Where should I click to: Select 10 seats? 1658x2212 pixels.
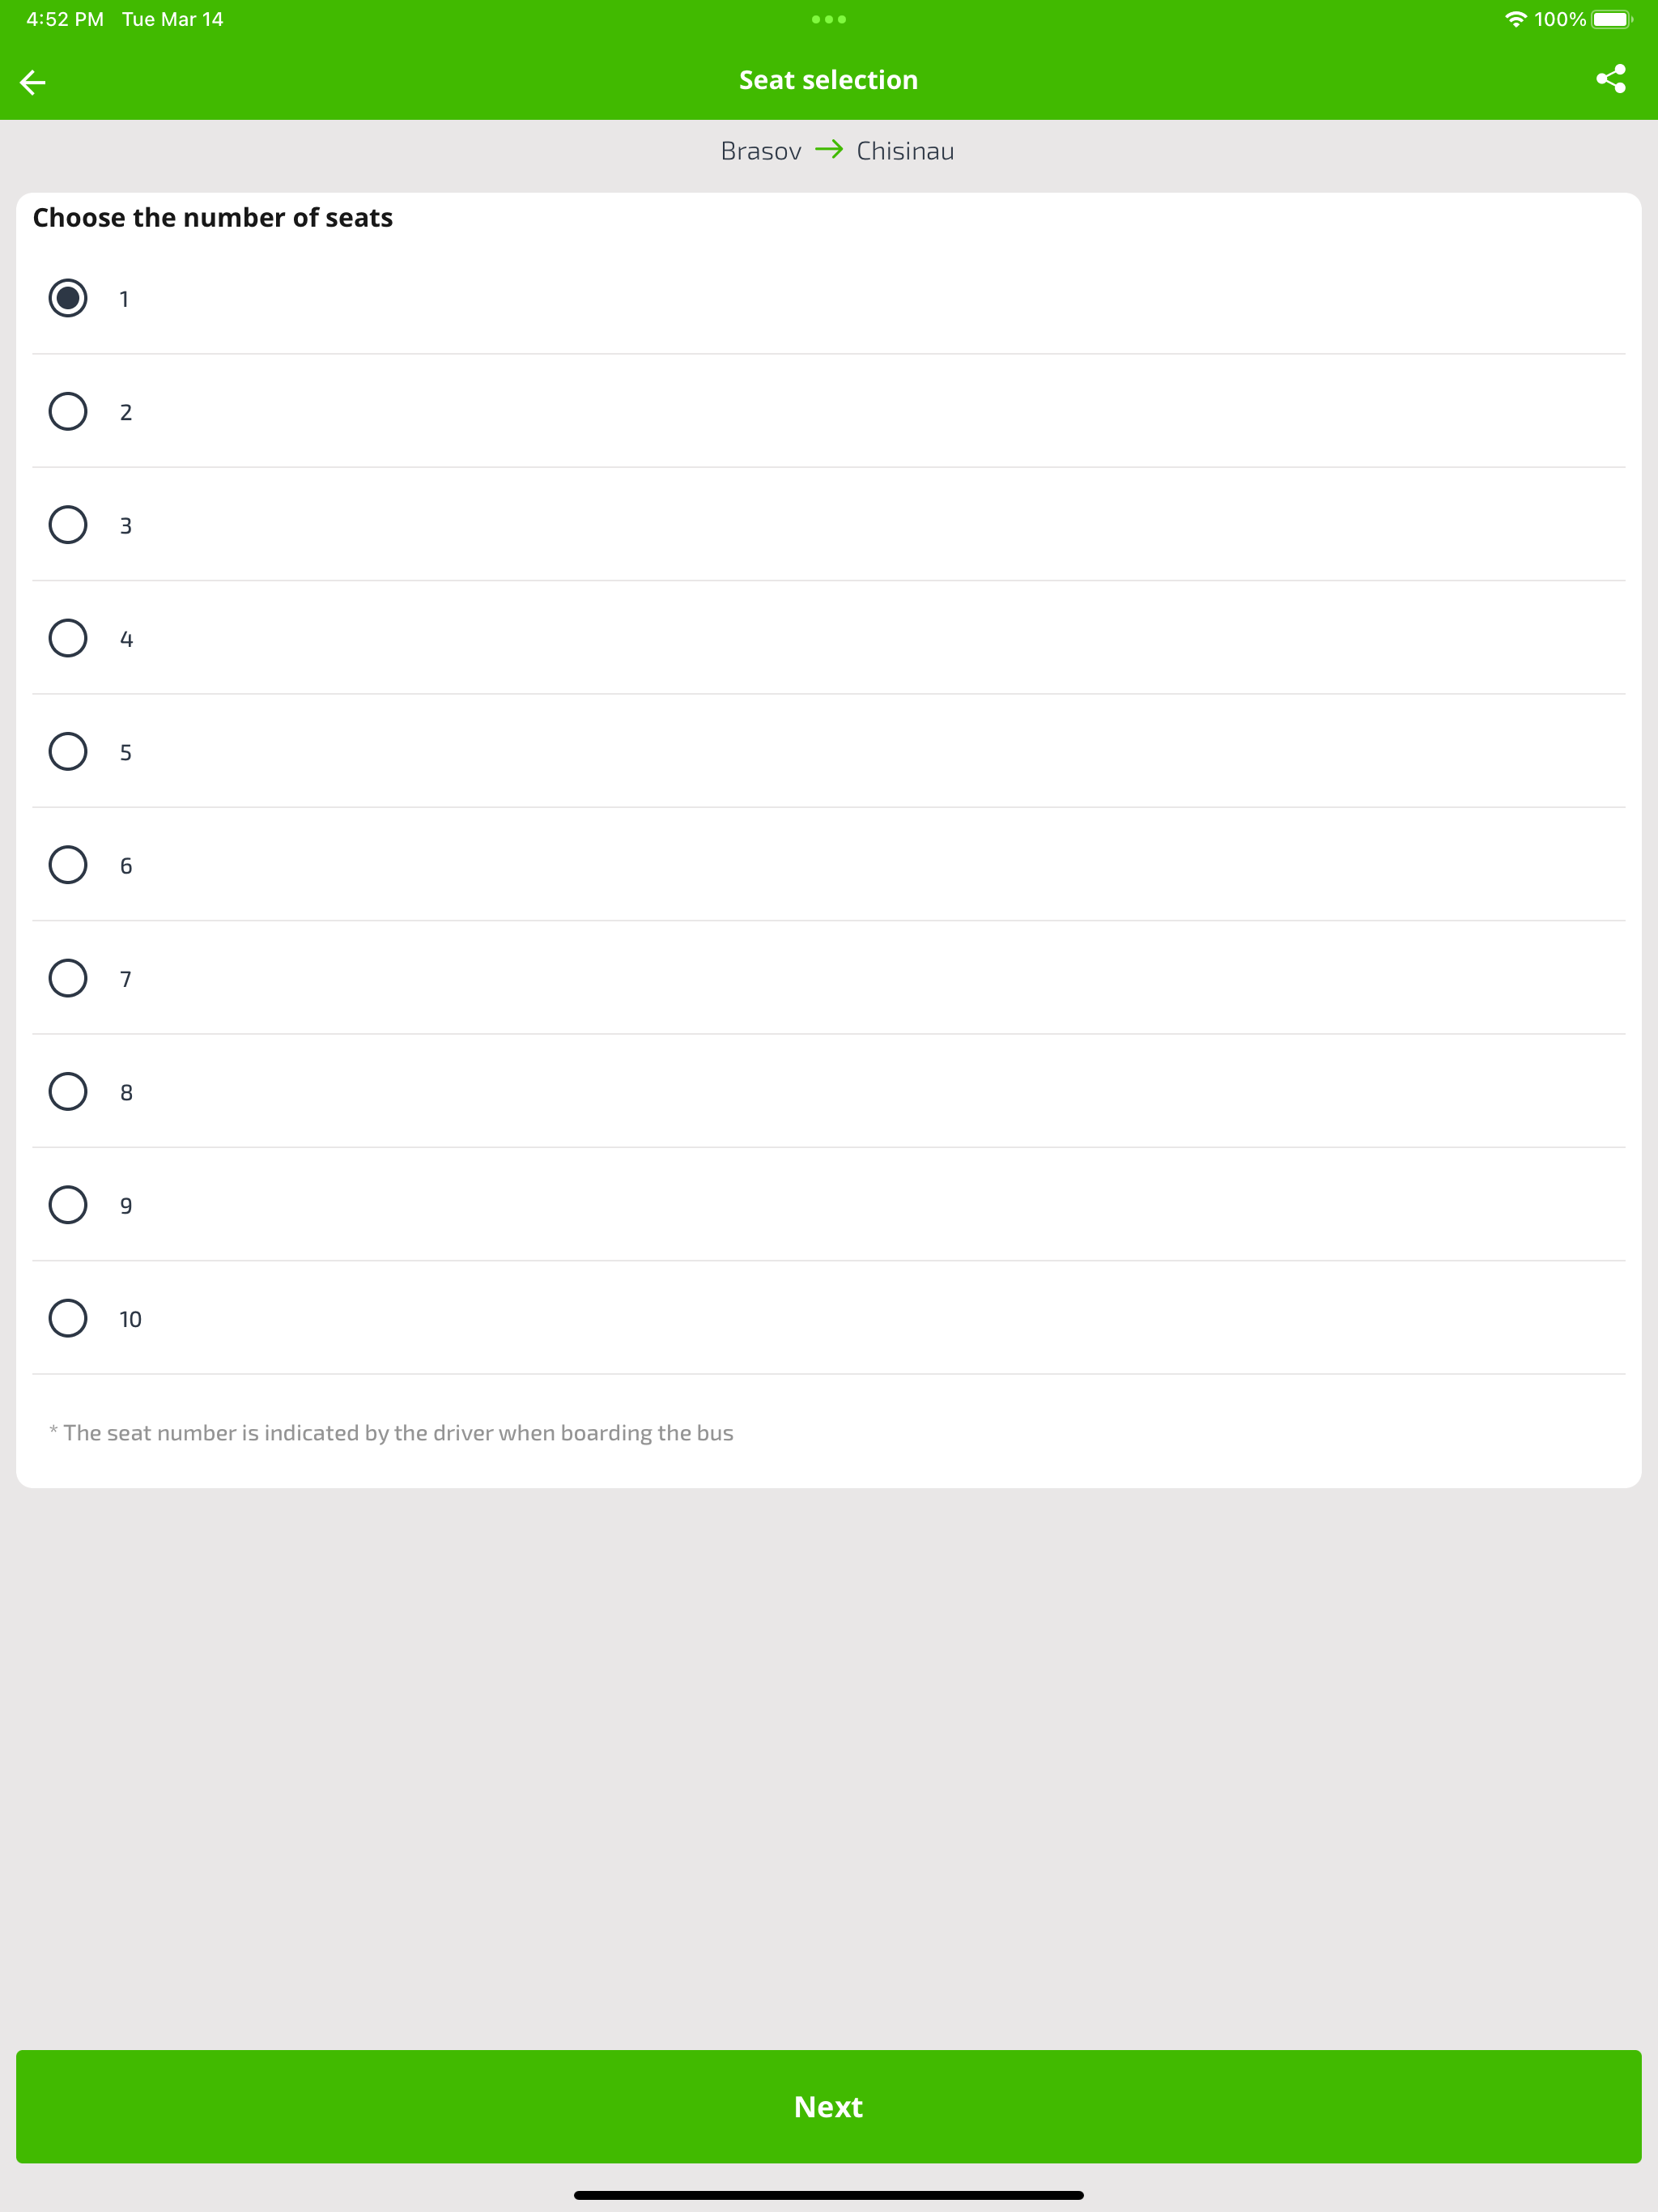click(x=68, y=1318)
